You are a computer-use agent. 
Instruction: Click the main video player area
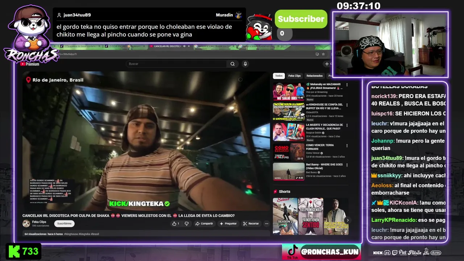tap(146, 141)
